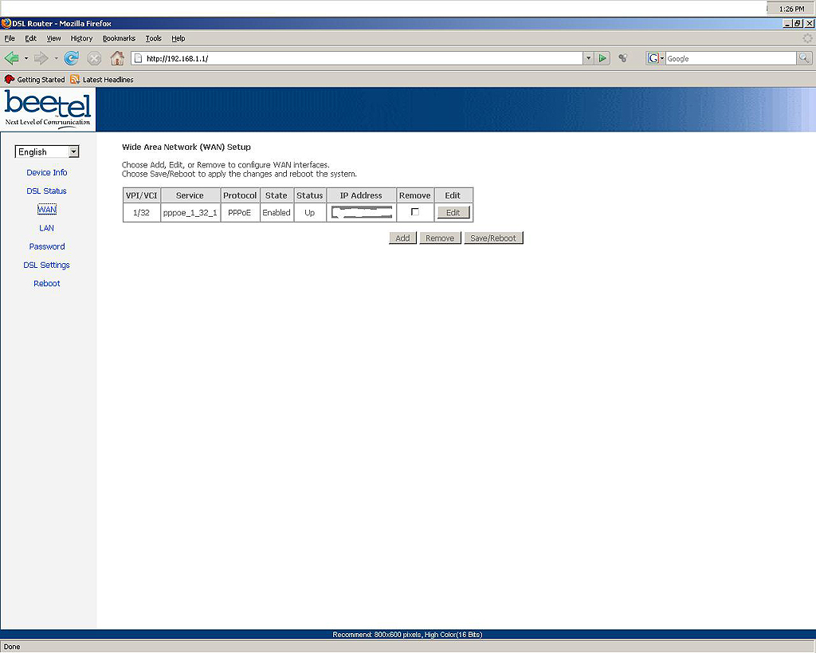The width and height of the screenshot is (816, 653).
Task: Expand the English language dropdown
Action: click(x=73, y=151)
